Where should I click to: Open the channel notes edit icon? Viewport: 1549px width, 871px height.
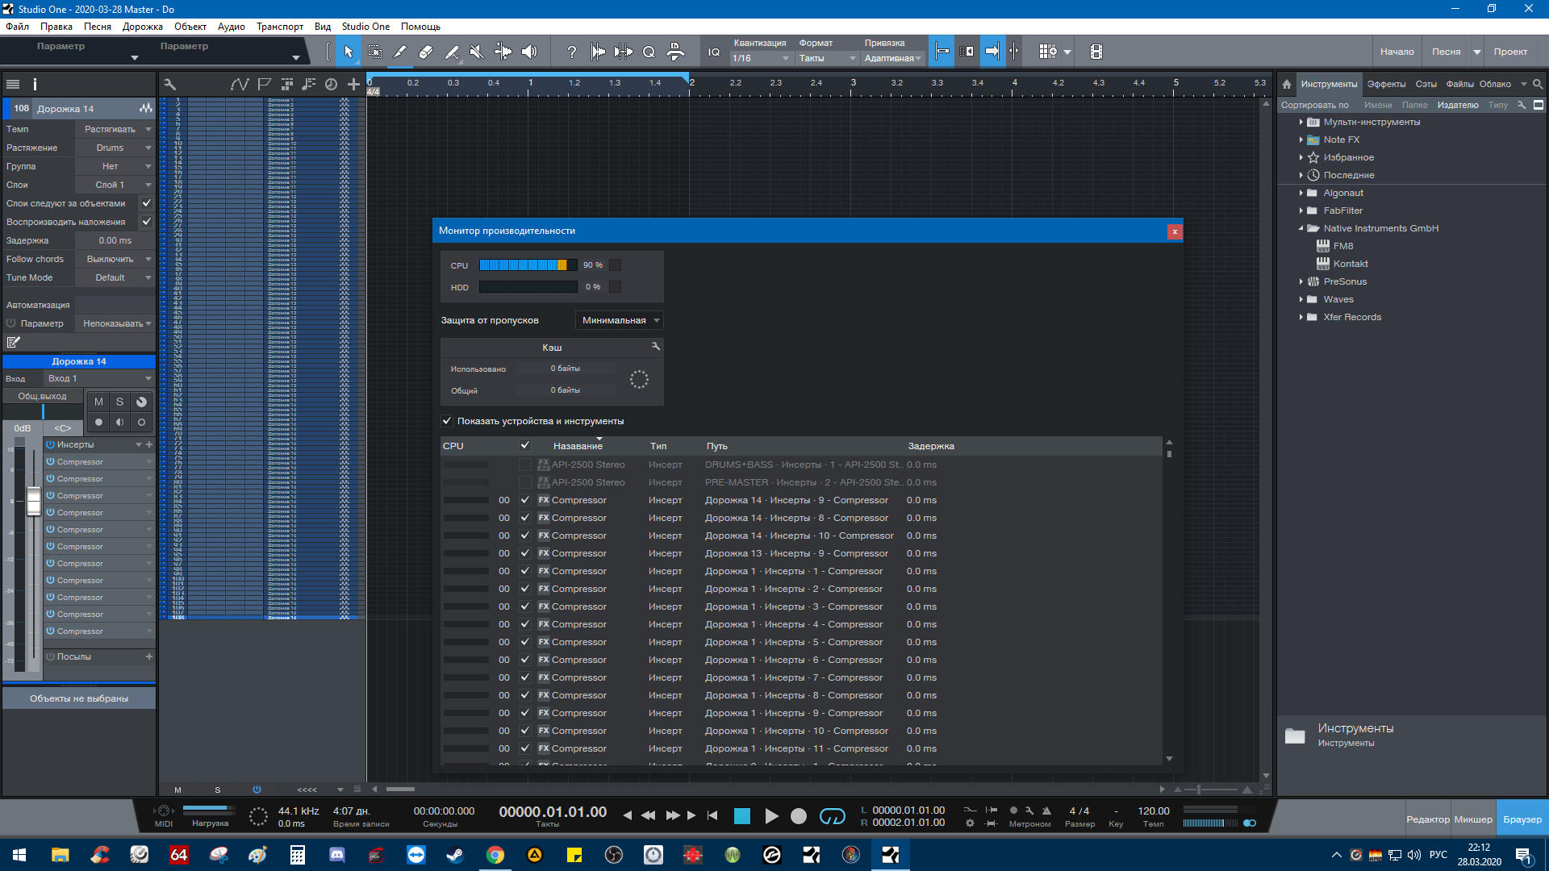pyautogui.click(x=13, y=342)
